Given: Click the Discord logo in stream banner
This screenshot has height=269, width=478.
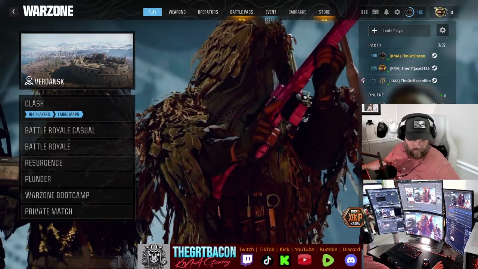Looking at the screenshot, I should pyautogui.click(x=351, y=260).
